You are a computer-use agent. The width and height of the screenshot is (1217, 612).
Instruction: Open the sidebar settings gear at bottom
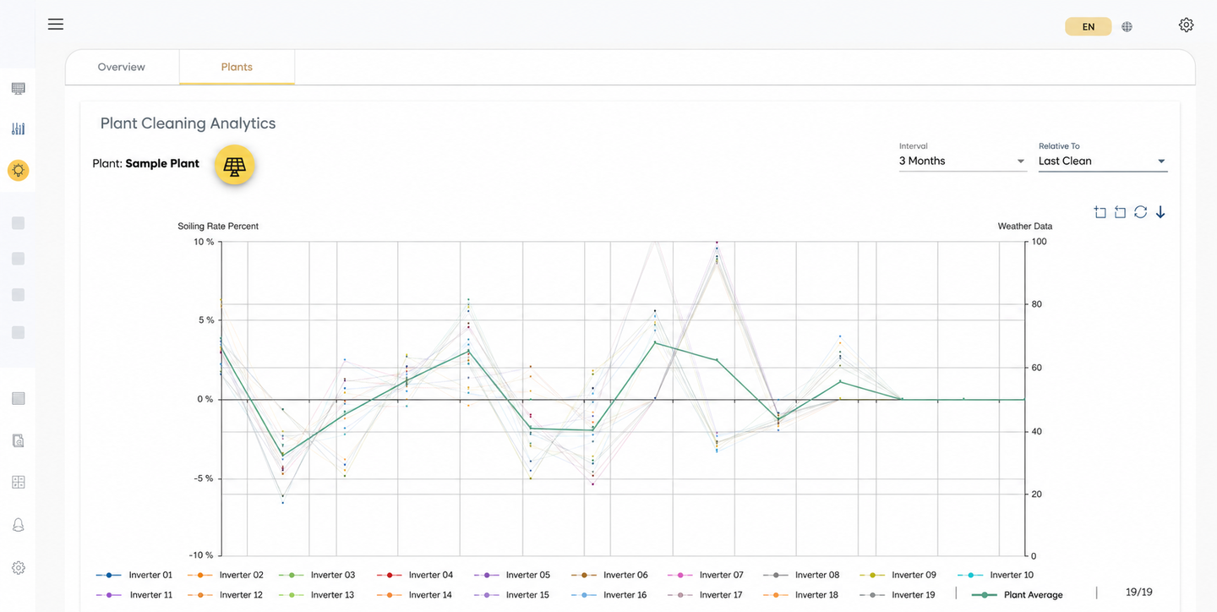click(x=19, y=568)
